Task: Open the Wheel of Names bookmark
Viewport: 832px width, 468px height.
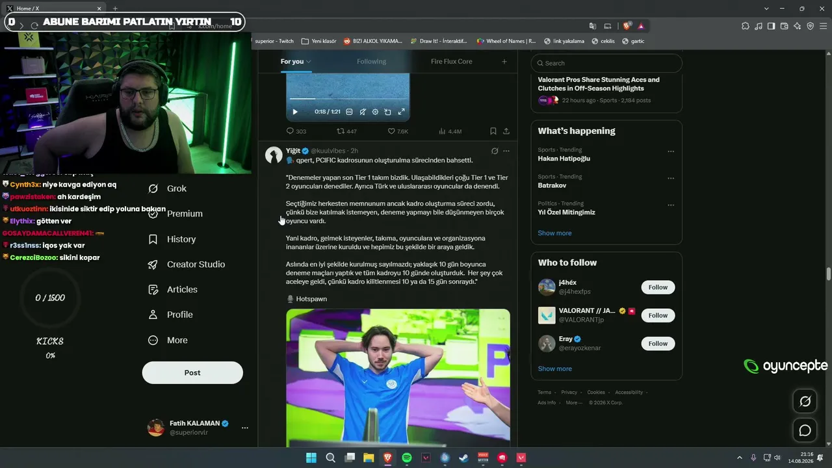Action: pyautogui.click(x=506, y=41)
